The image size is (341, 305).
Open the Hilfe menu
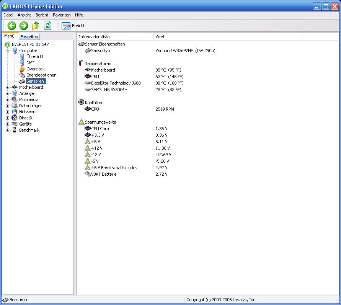tap(79, 15)
